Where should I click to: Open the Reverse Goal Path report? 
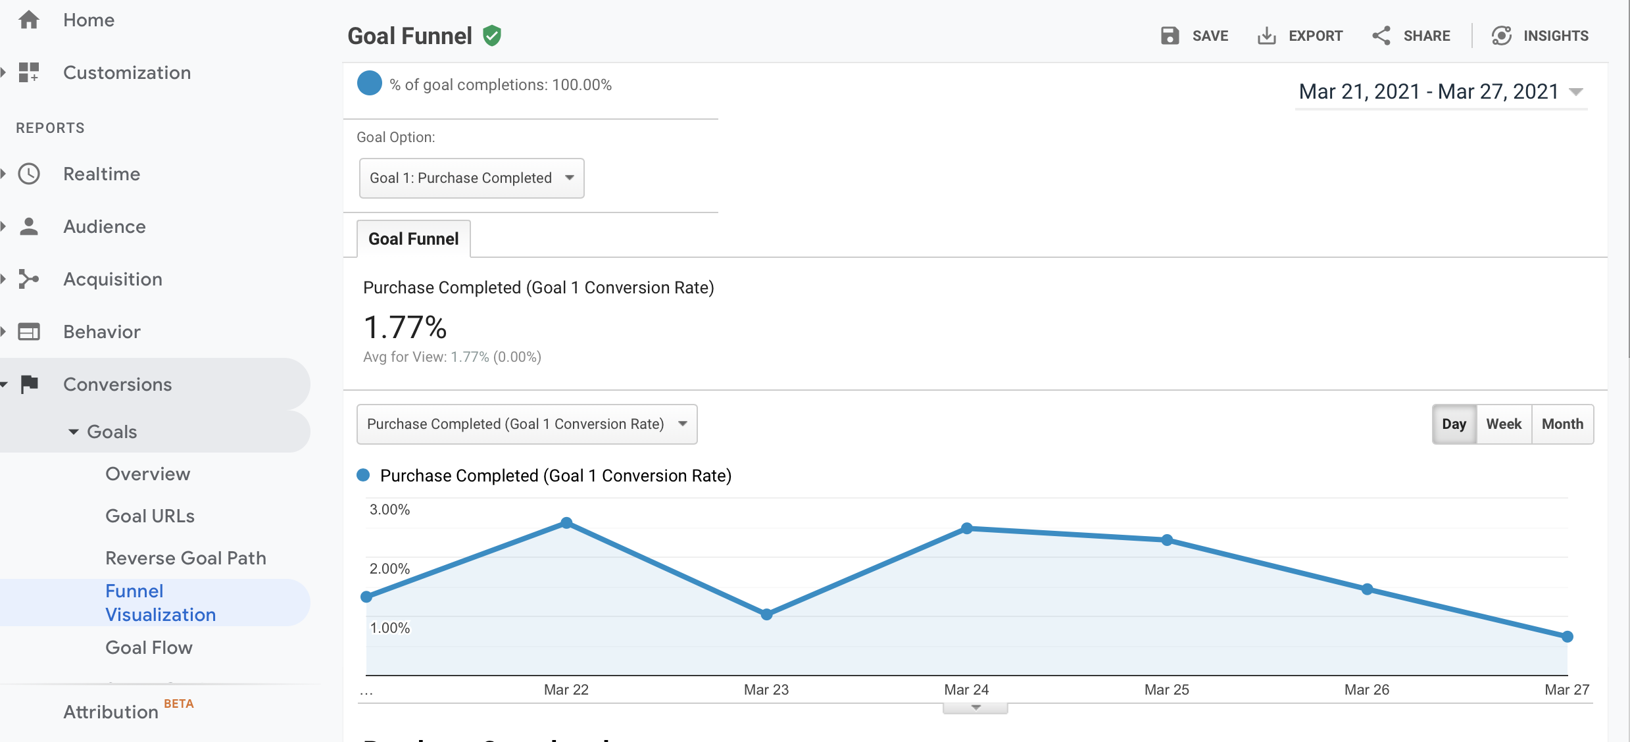(186, 557)
